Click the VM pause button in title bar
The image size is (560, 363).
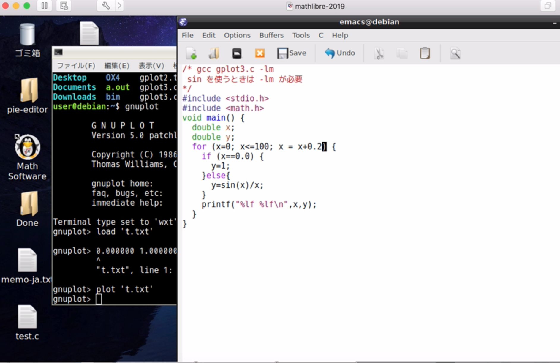pos(44,6)
